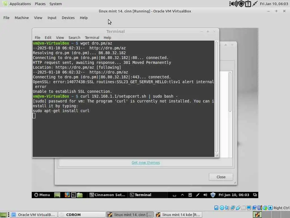Click VirtualBox virtualization V status icon

pos(259,208)
